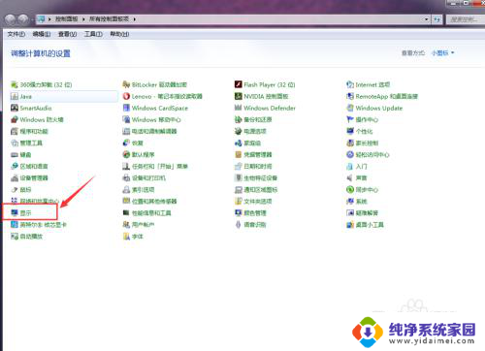The width and height of the screenshot is (485, 351).
Task: Open Windows Defender
Action: coord(265,108)
